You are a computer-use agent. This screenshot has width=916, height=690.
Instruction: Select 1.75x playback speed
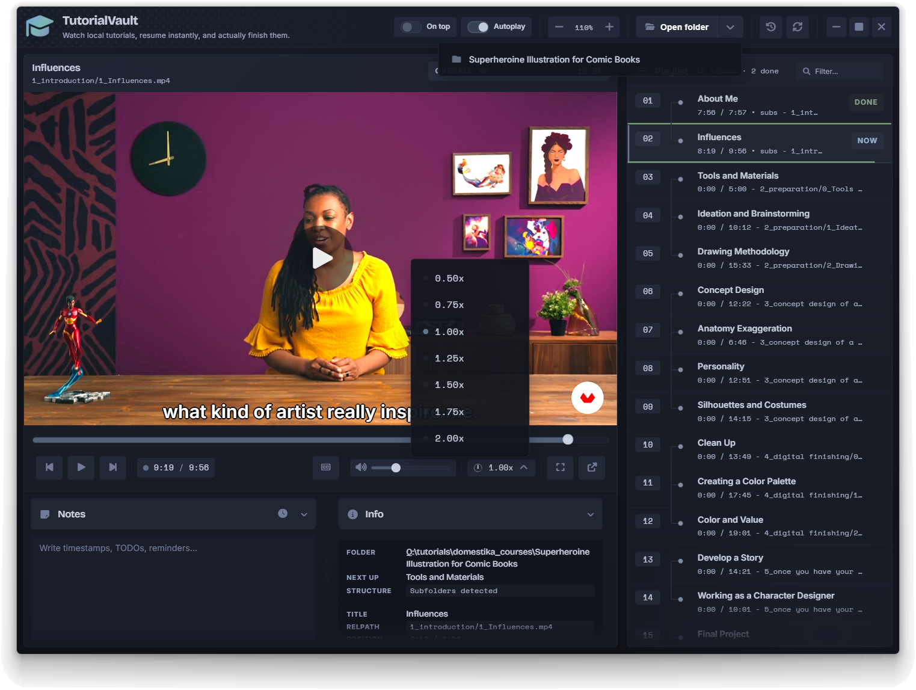pos(470,412)
